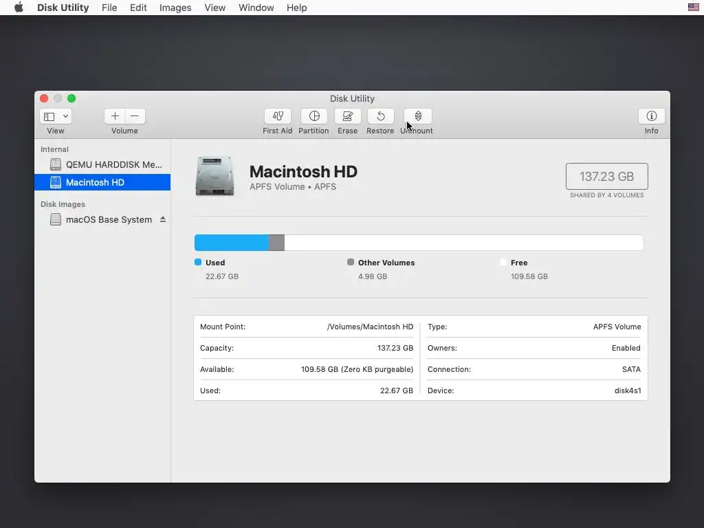
Task: Open the Edit menu
Action: tap(138, 8)
